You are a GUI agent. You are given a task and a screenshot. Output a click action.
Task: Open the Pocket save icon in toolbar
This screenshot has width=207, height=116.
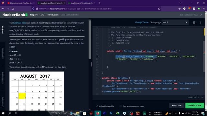pyautogui.click(x=180, y=9)
